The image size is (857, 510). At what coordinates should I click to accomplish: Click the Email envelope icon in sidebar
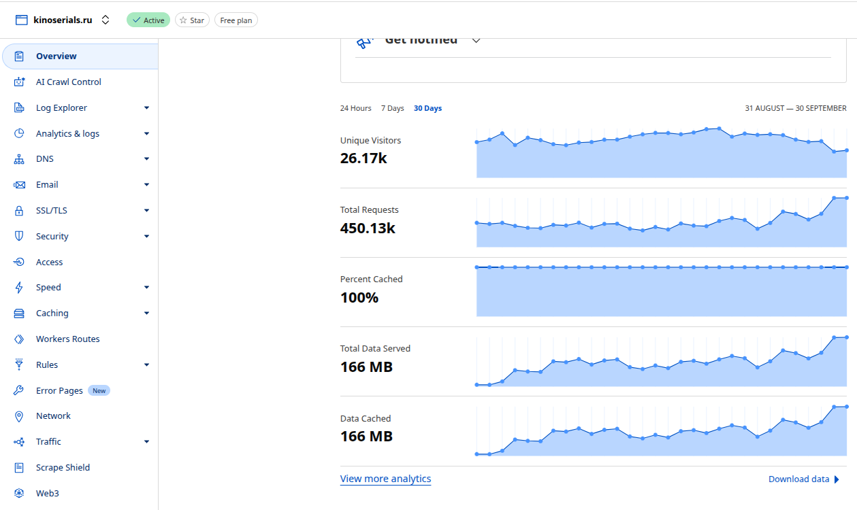pyautogui.click(x=19, y=185)
